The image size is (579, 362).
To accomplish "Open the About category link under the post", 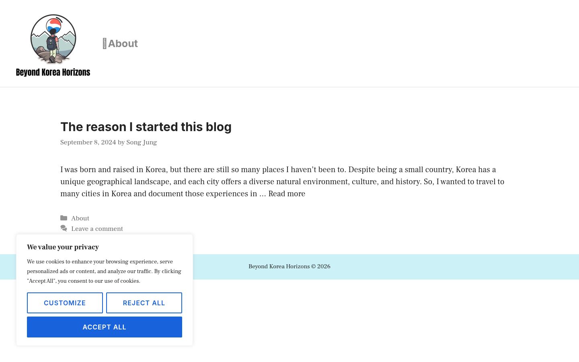I will (80, 218).
